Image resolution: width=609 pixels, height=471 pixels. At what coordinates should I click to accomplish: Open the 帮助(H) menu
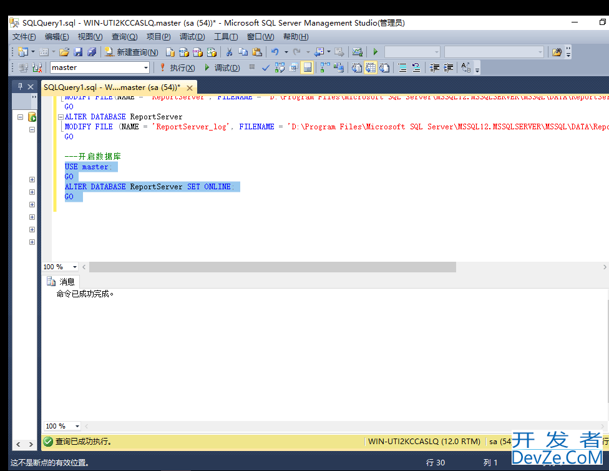296,37
